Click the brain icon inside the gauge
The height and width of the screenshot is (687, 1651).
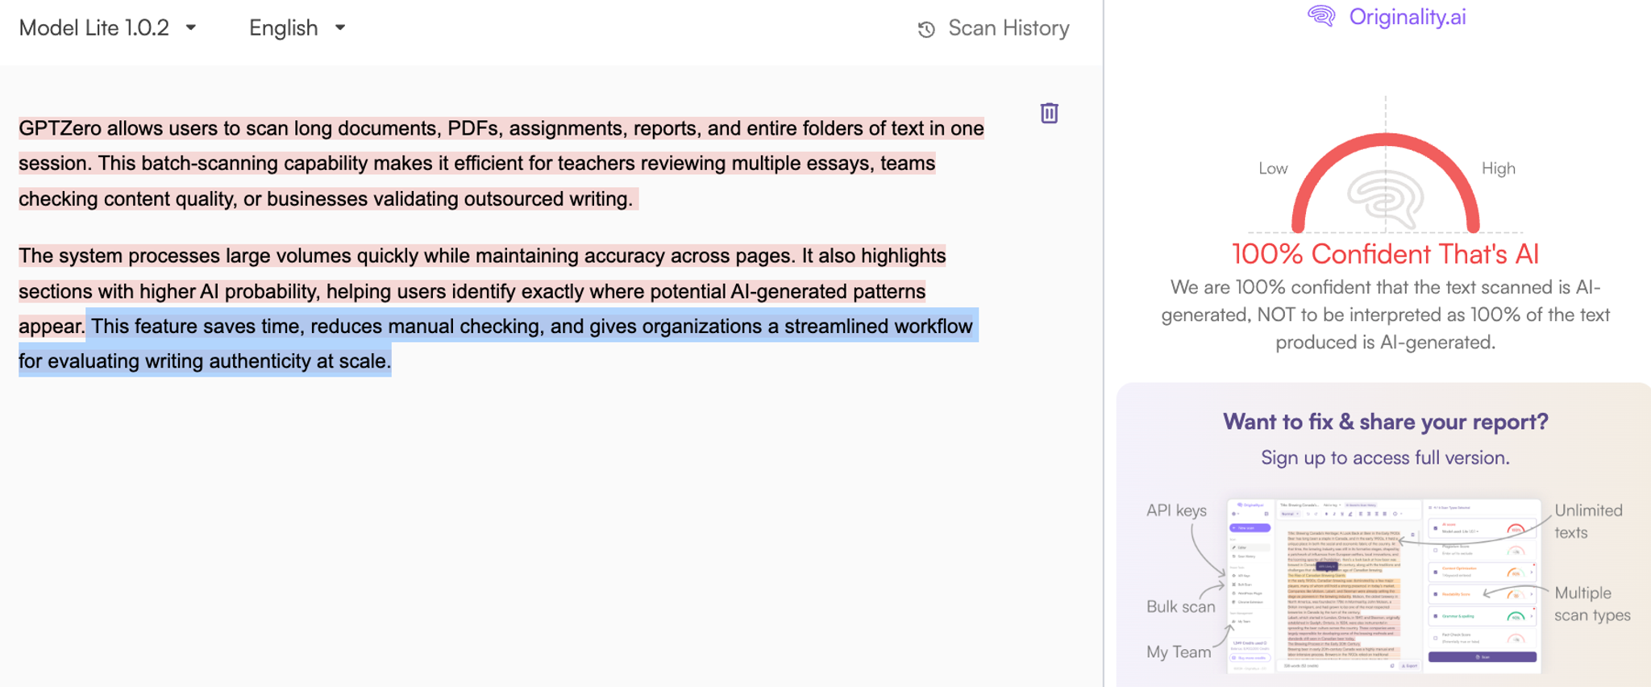tap(1385, 199)
